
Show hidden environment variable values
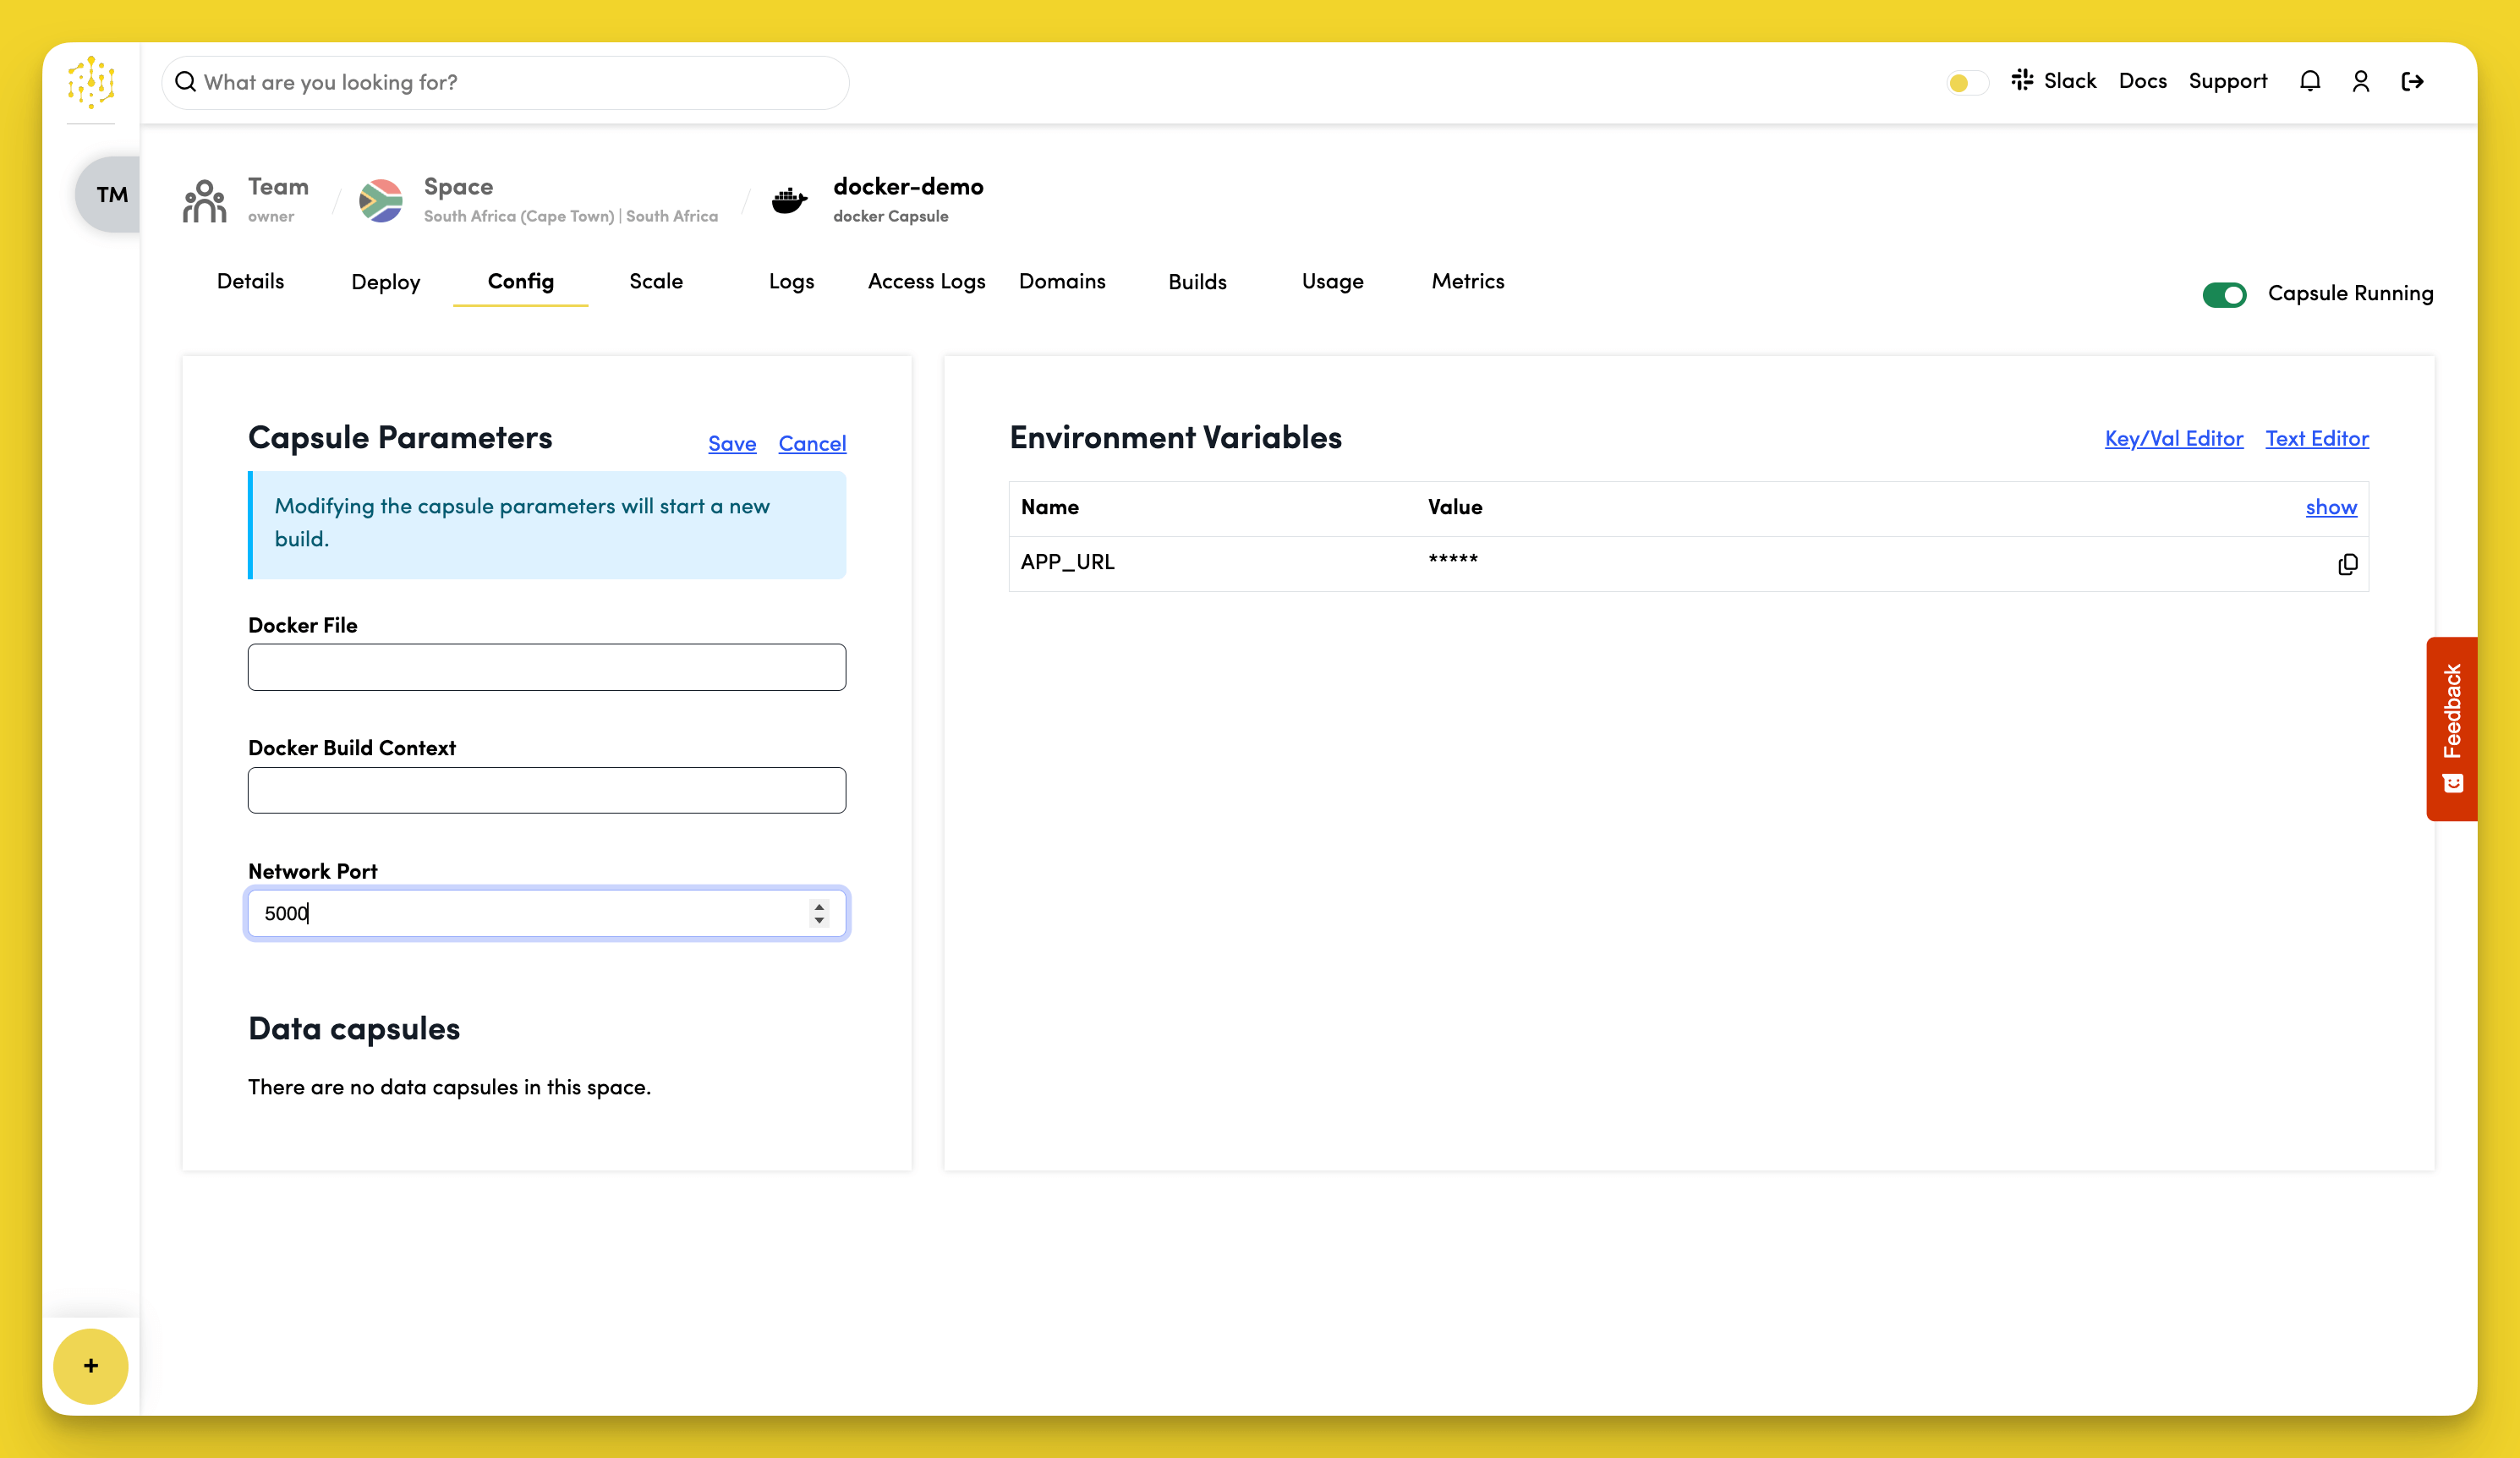(x=2330, y=507)
